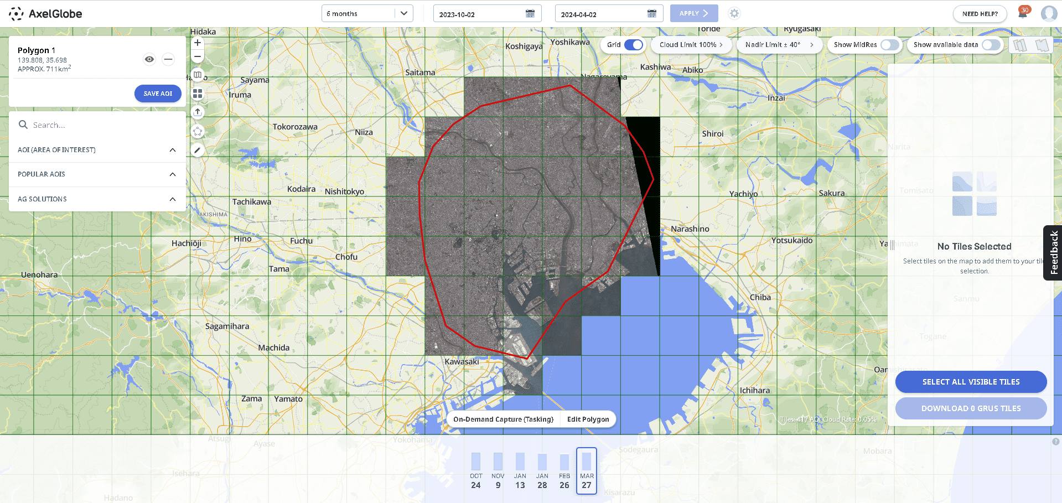Select the Oct 24 capture date
This screenshot has height=503, width=1062.
pyautogui.click(x=476, y=471)
